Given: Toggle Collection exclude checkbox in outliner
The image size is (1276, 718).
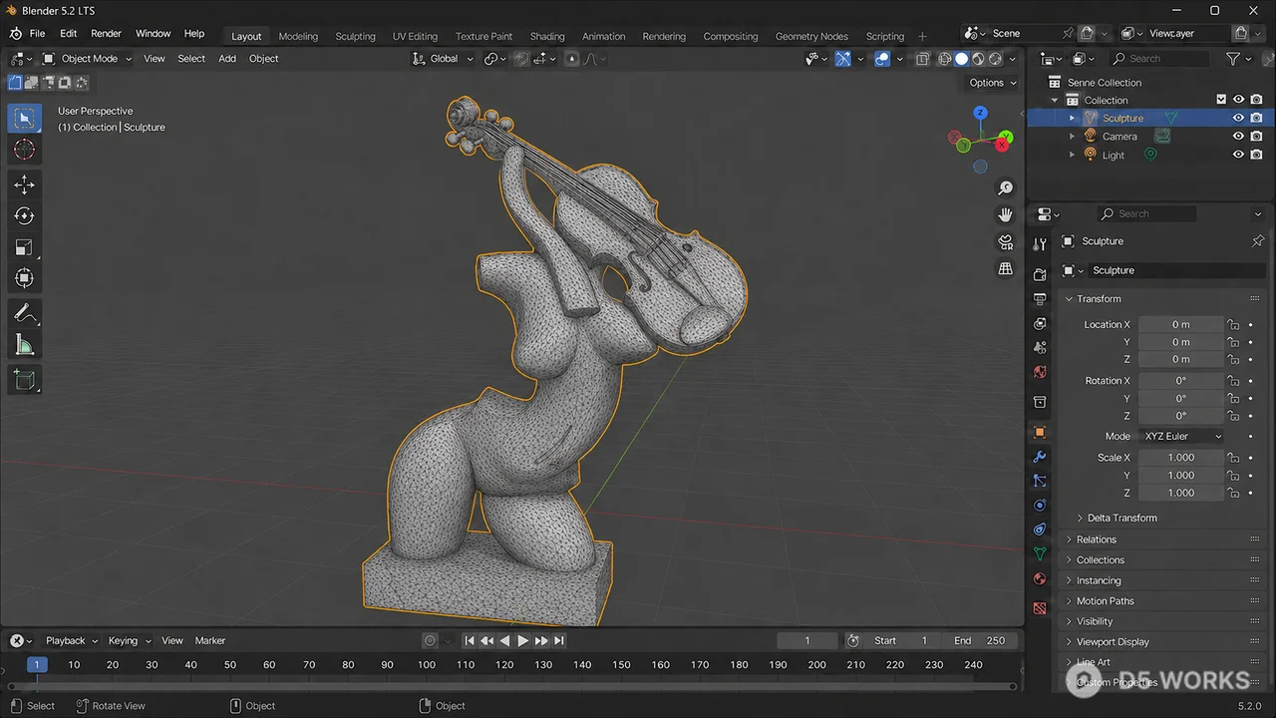Looking at the screenshot, I should pos(1221,100).
